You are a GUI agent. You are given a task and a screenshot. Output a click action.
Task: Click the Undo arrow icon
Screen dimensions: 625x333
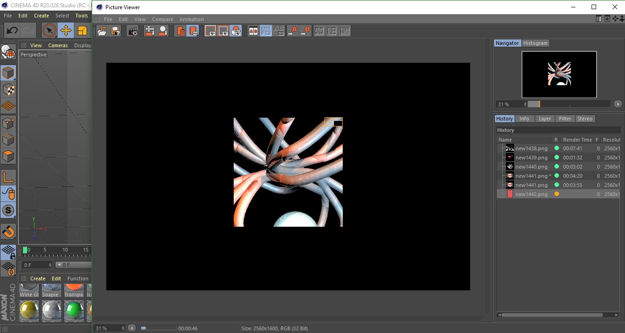pyautogui.click(x=12, y=31)
